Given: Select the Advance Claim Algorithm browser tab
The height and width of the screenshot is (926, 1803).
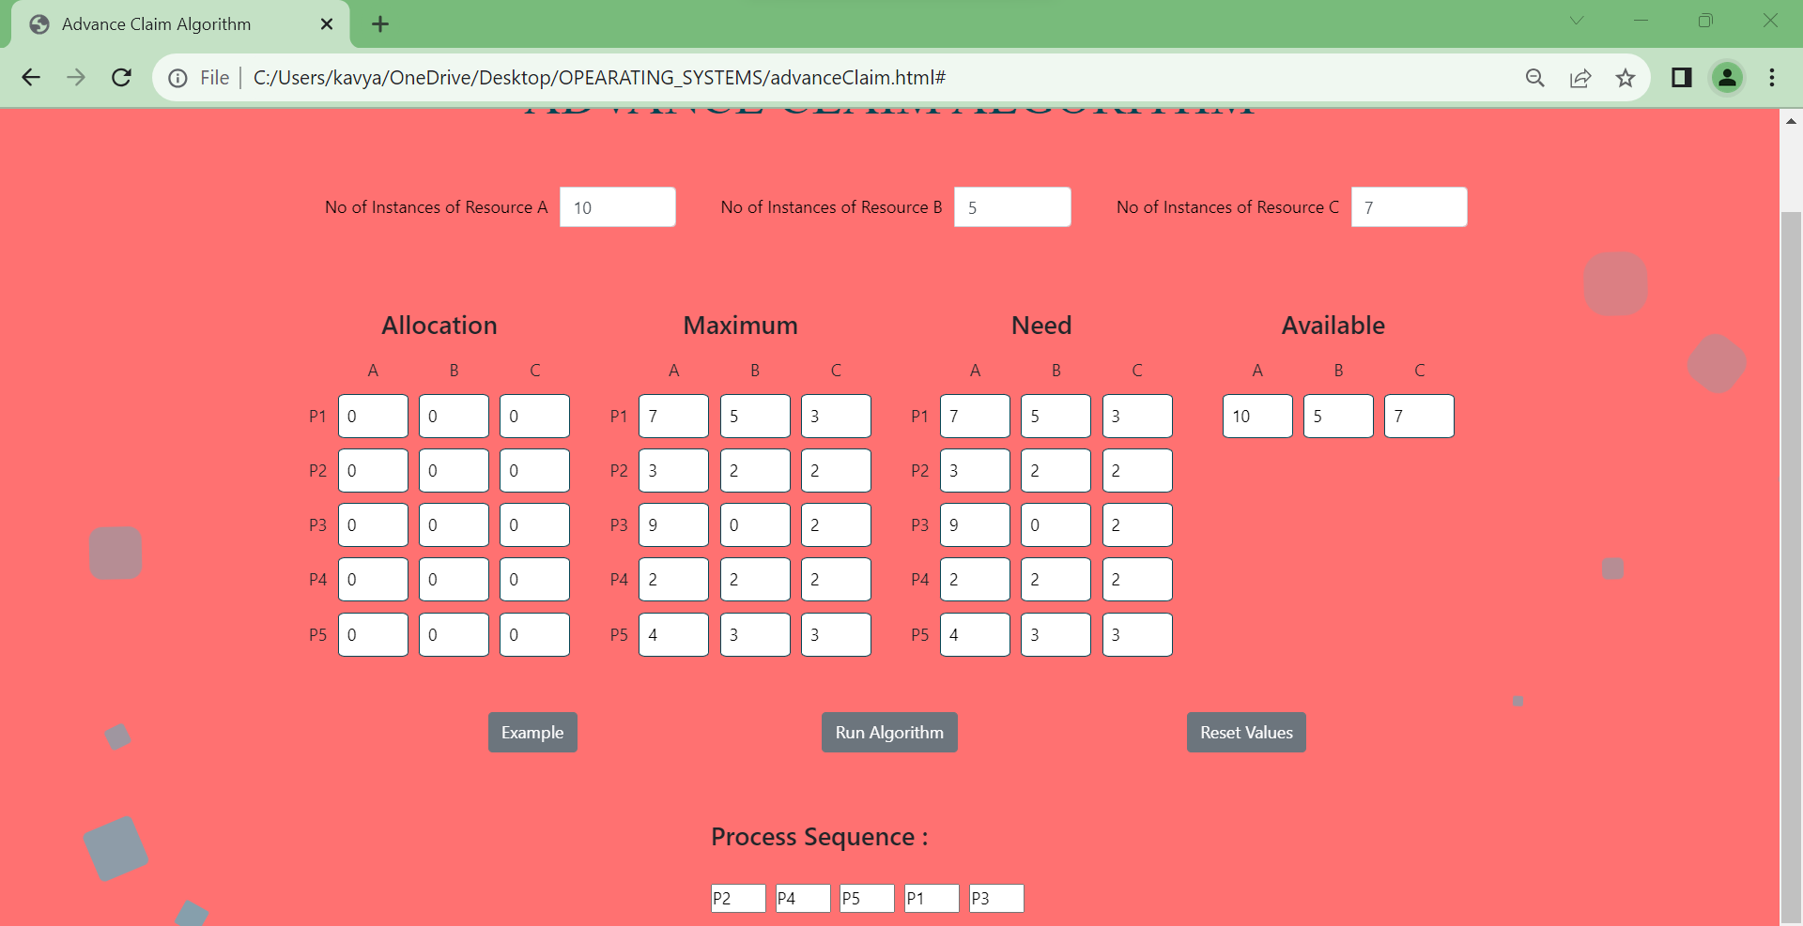Looking at the screenshot, I should (155, 23).
